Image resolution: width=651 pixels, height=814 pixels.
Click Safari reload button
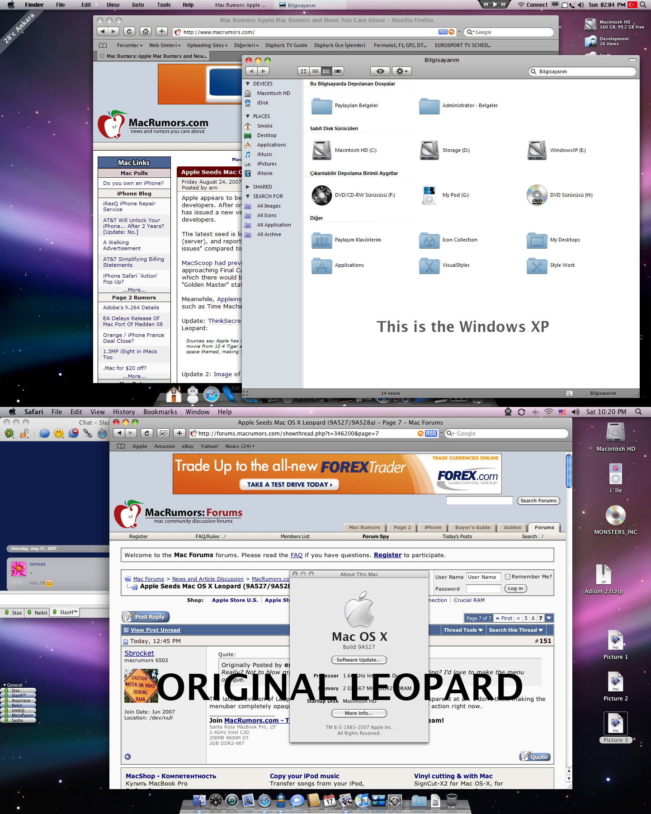[147, 433]
